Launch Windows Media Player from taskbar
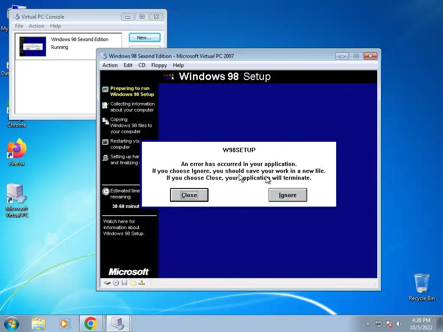 [x=64, y=323]
